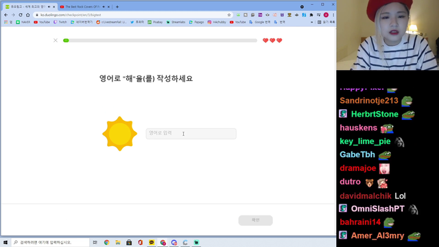Open the LivestreamFail bookmark
Screen dimensions: 439x247
coord(111,22)
